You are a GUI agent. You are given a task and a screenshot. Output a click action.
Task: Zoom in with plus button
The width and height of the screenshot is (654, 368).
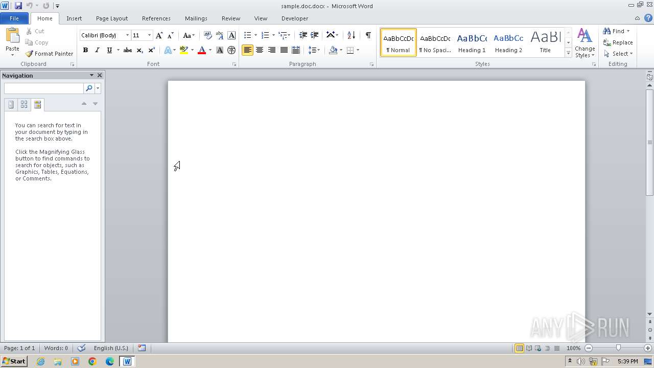point(648,348)
